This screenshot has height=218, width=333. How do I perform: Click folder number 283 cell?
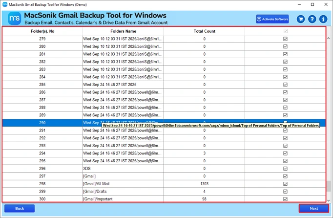coord(42,69)
